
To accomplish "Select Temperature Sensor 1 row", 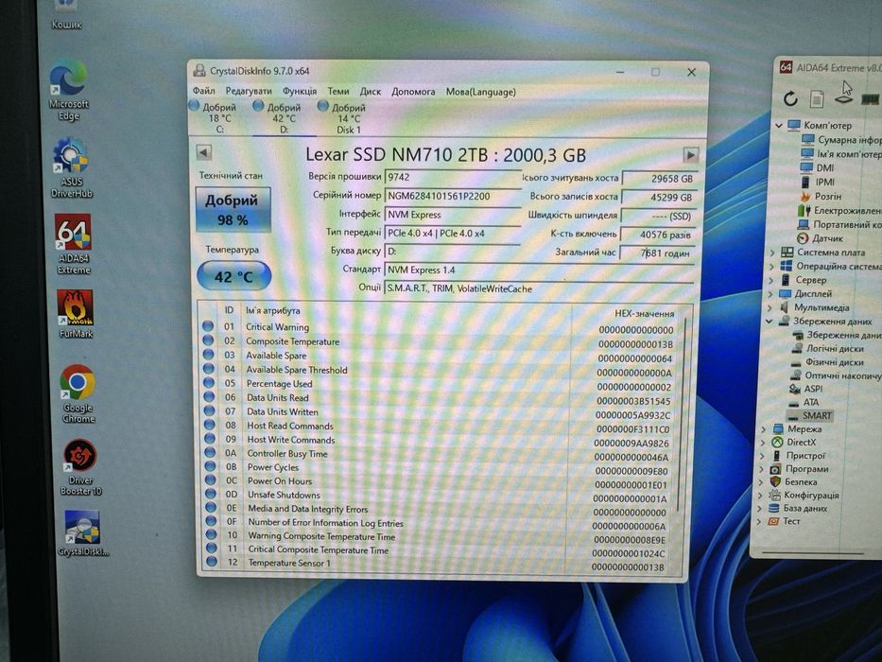I will click(440, 564).
